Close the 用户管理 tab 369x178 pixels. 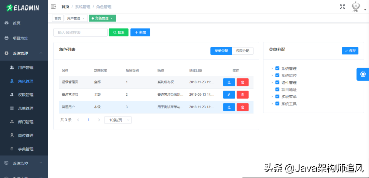point(83,18)
